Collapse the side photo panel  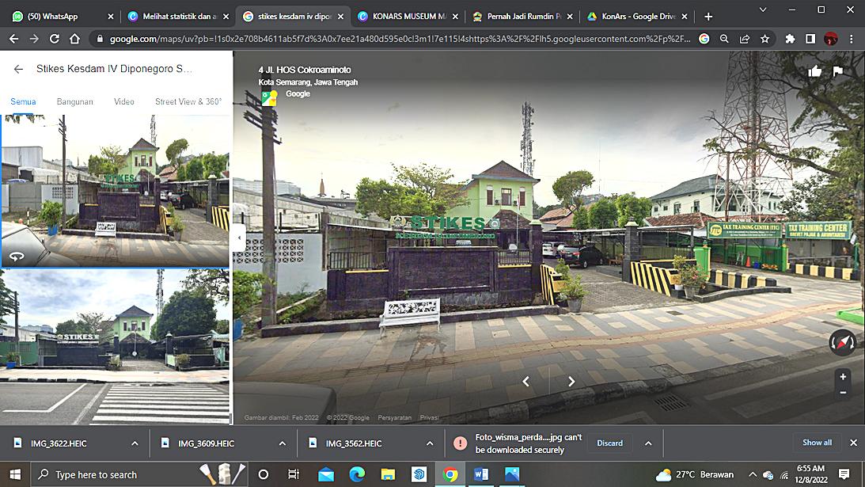point(239,238)
